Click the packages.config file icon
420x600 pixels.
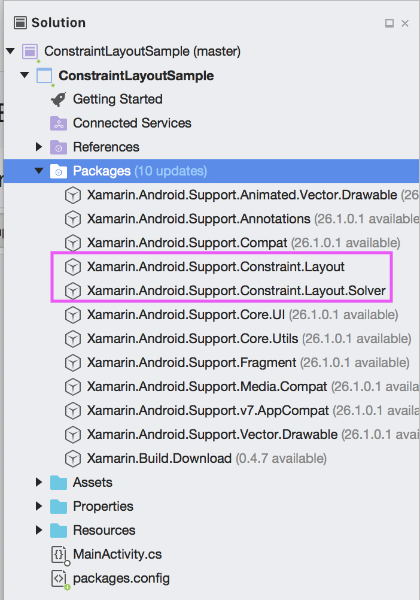[58, 578]
